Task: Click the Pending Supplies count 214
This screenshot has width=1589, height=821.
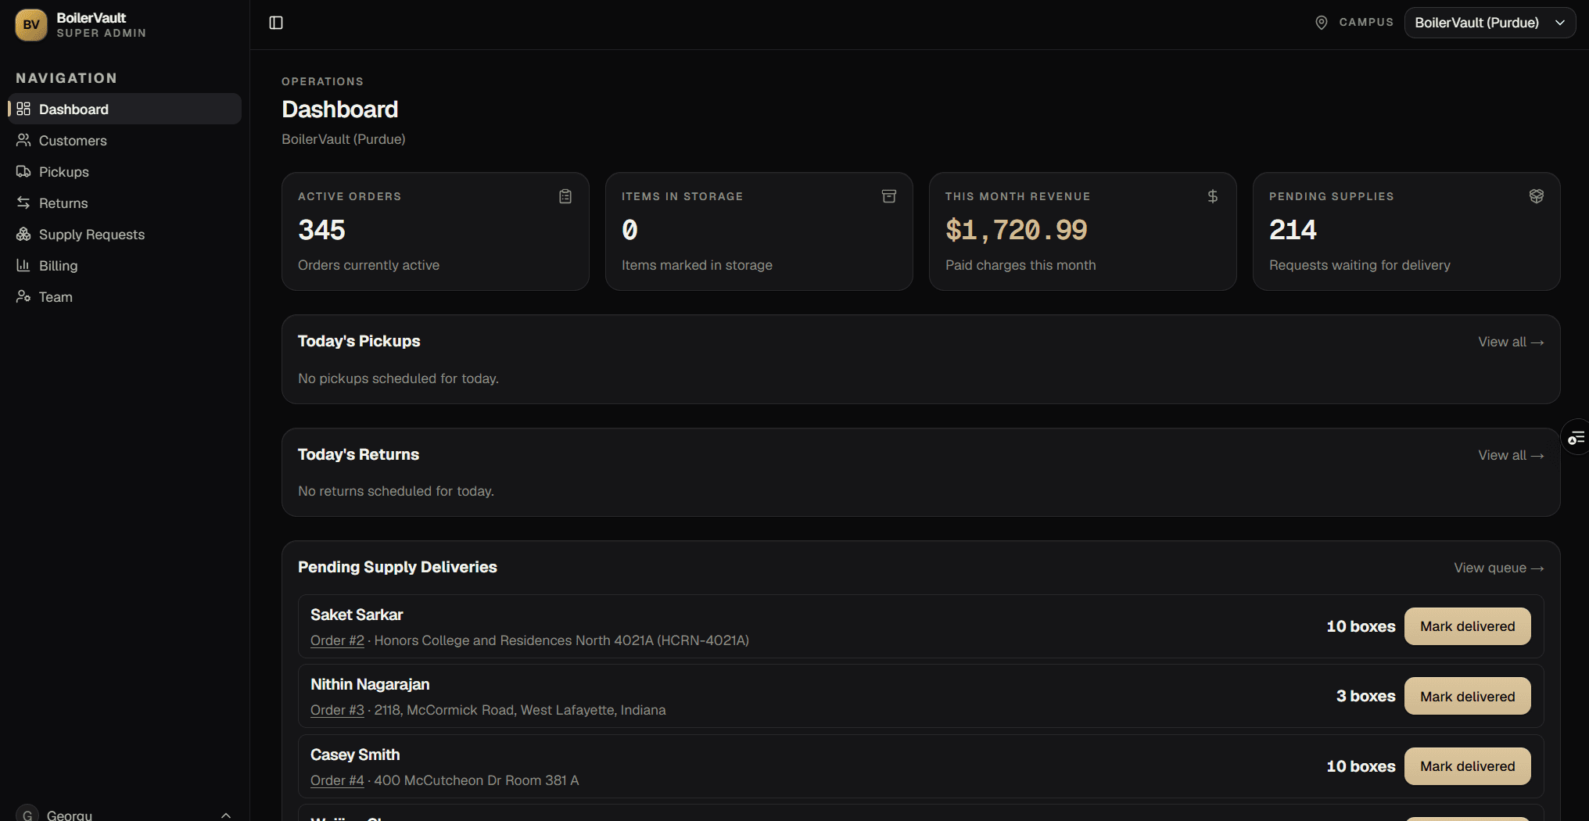Action: pos(1293,230)
